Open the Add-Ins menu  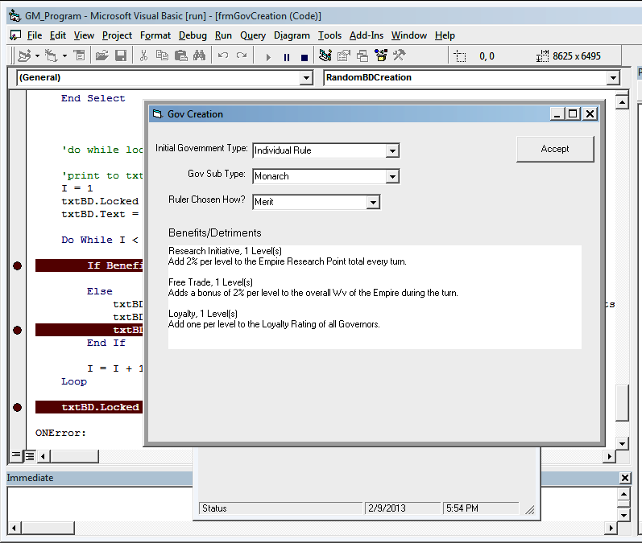point(367,35)
